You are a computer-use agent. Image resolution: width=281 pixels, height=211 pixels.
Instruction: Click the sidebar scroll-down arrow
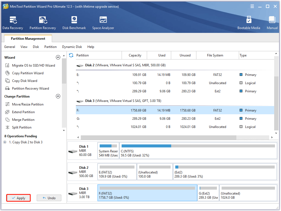tap(64, 130)
